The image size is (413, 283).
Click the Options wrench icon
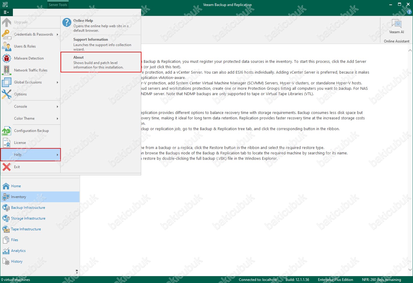7,94
